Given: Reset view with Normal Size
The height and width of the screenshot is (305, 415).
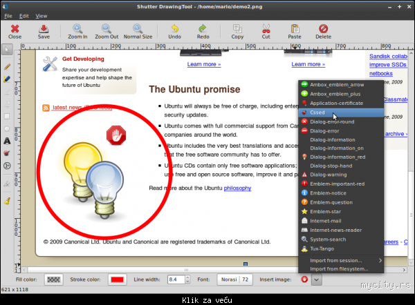Looking at the screenshot, I should point(138,32).
